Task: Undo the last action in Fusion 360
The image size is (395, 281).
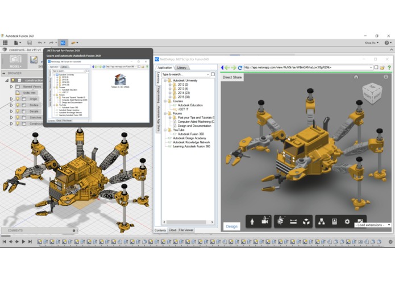Action: point(40,43)
